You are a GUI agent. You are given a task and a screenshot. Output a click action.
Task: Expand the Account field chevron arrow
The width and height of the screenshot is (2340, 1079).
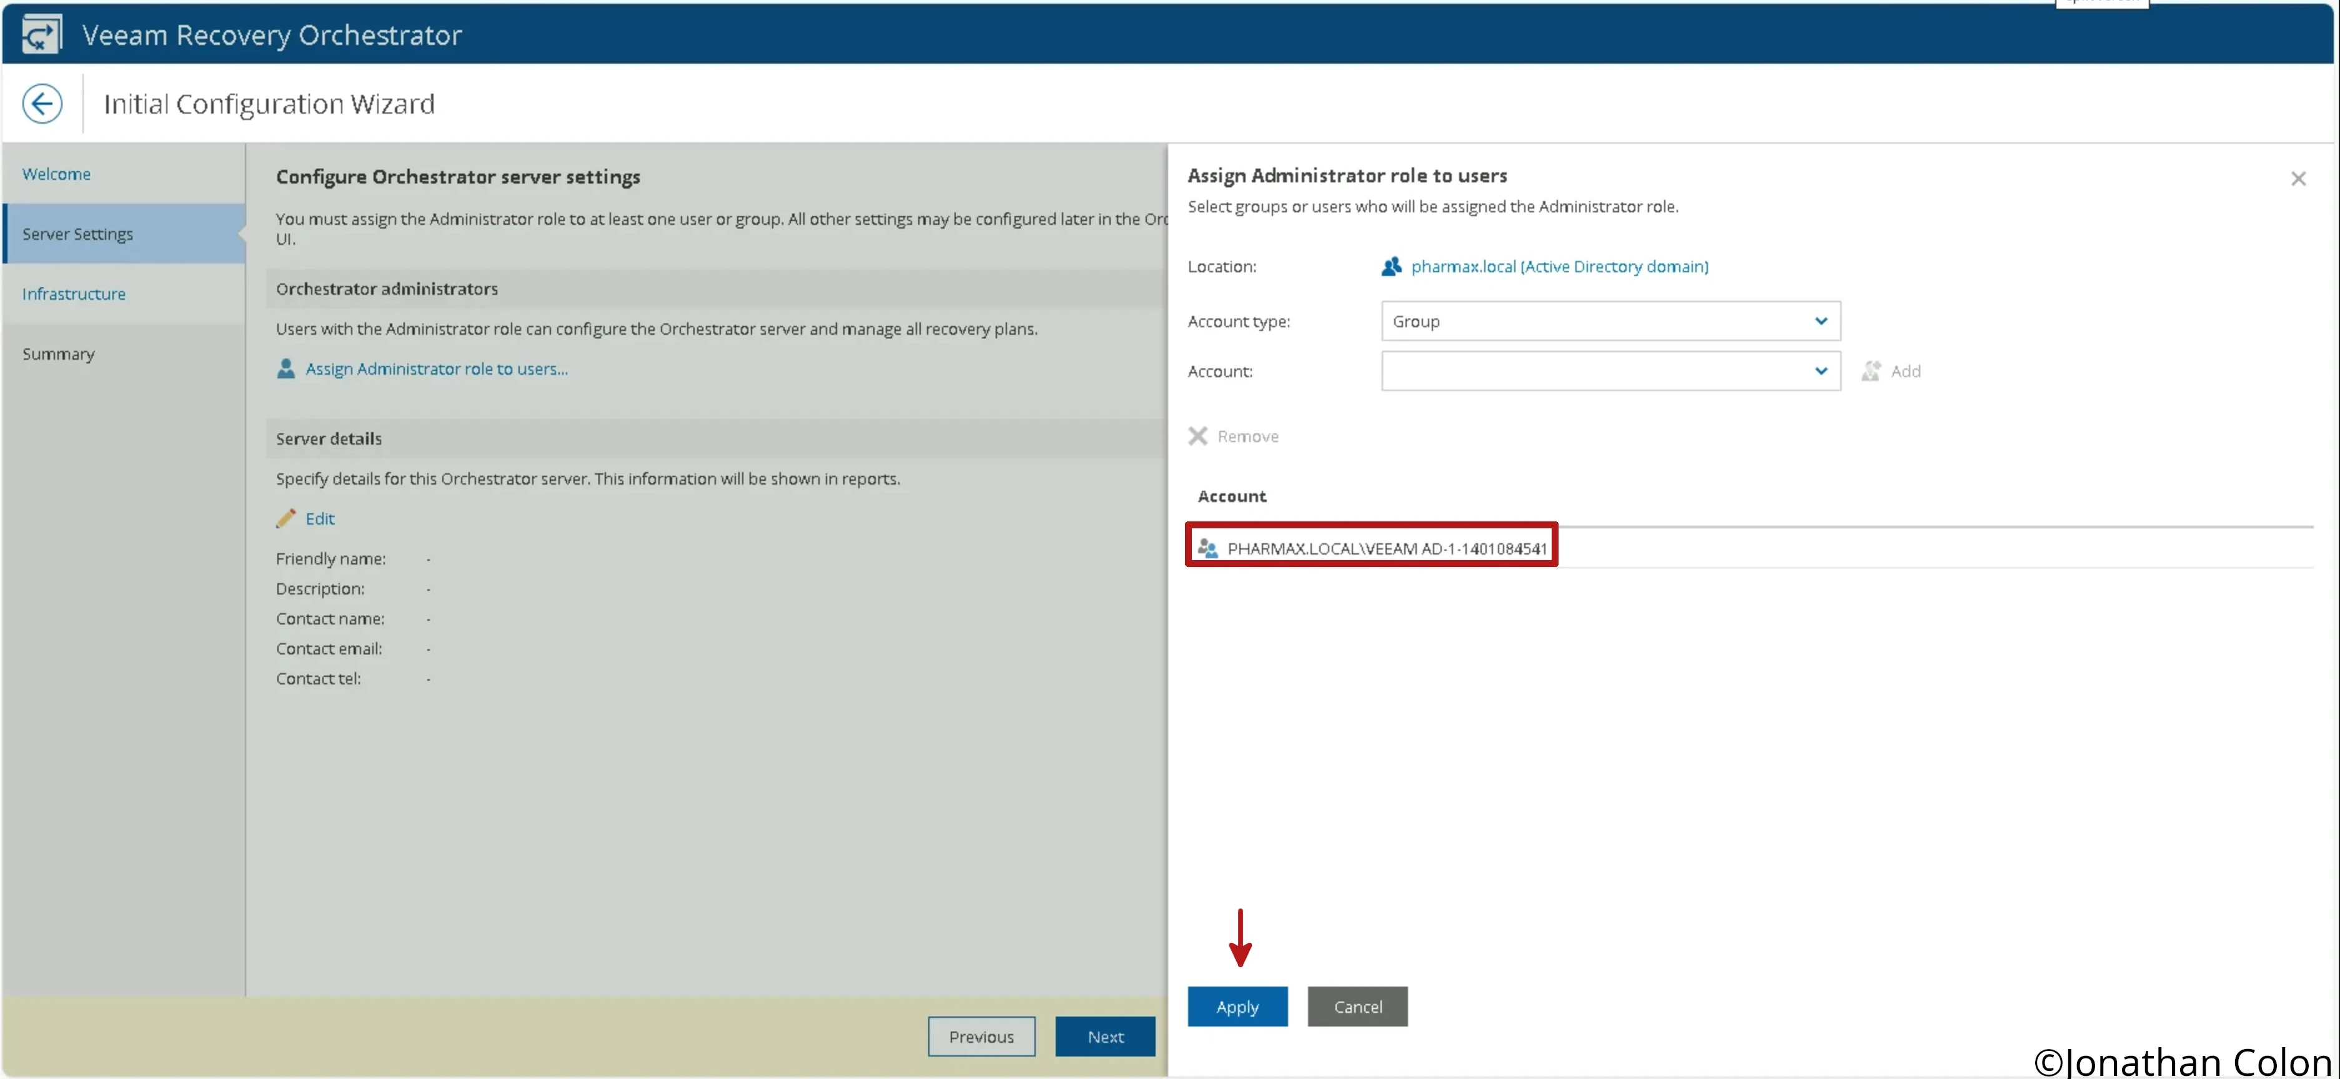coord(1820,370)
